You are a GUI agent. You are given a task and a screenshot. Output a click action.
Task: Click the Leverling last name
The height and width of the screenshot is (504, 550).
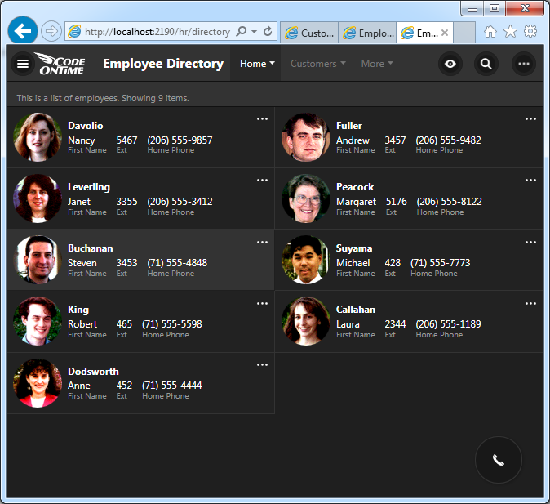(x=89, y=187)
